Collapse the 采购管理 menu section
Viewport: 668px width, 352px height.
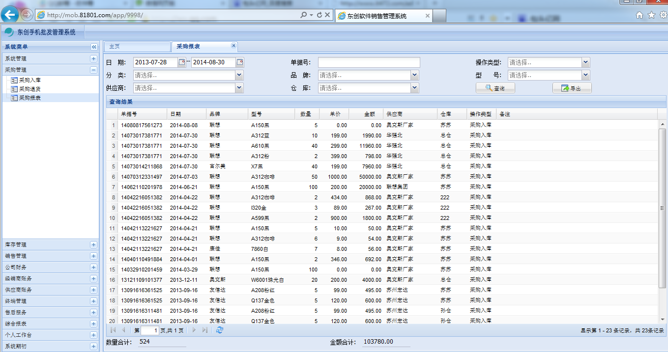[93, 70]
